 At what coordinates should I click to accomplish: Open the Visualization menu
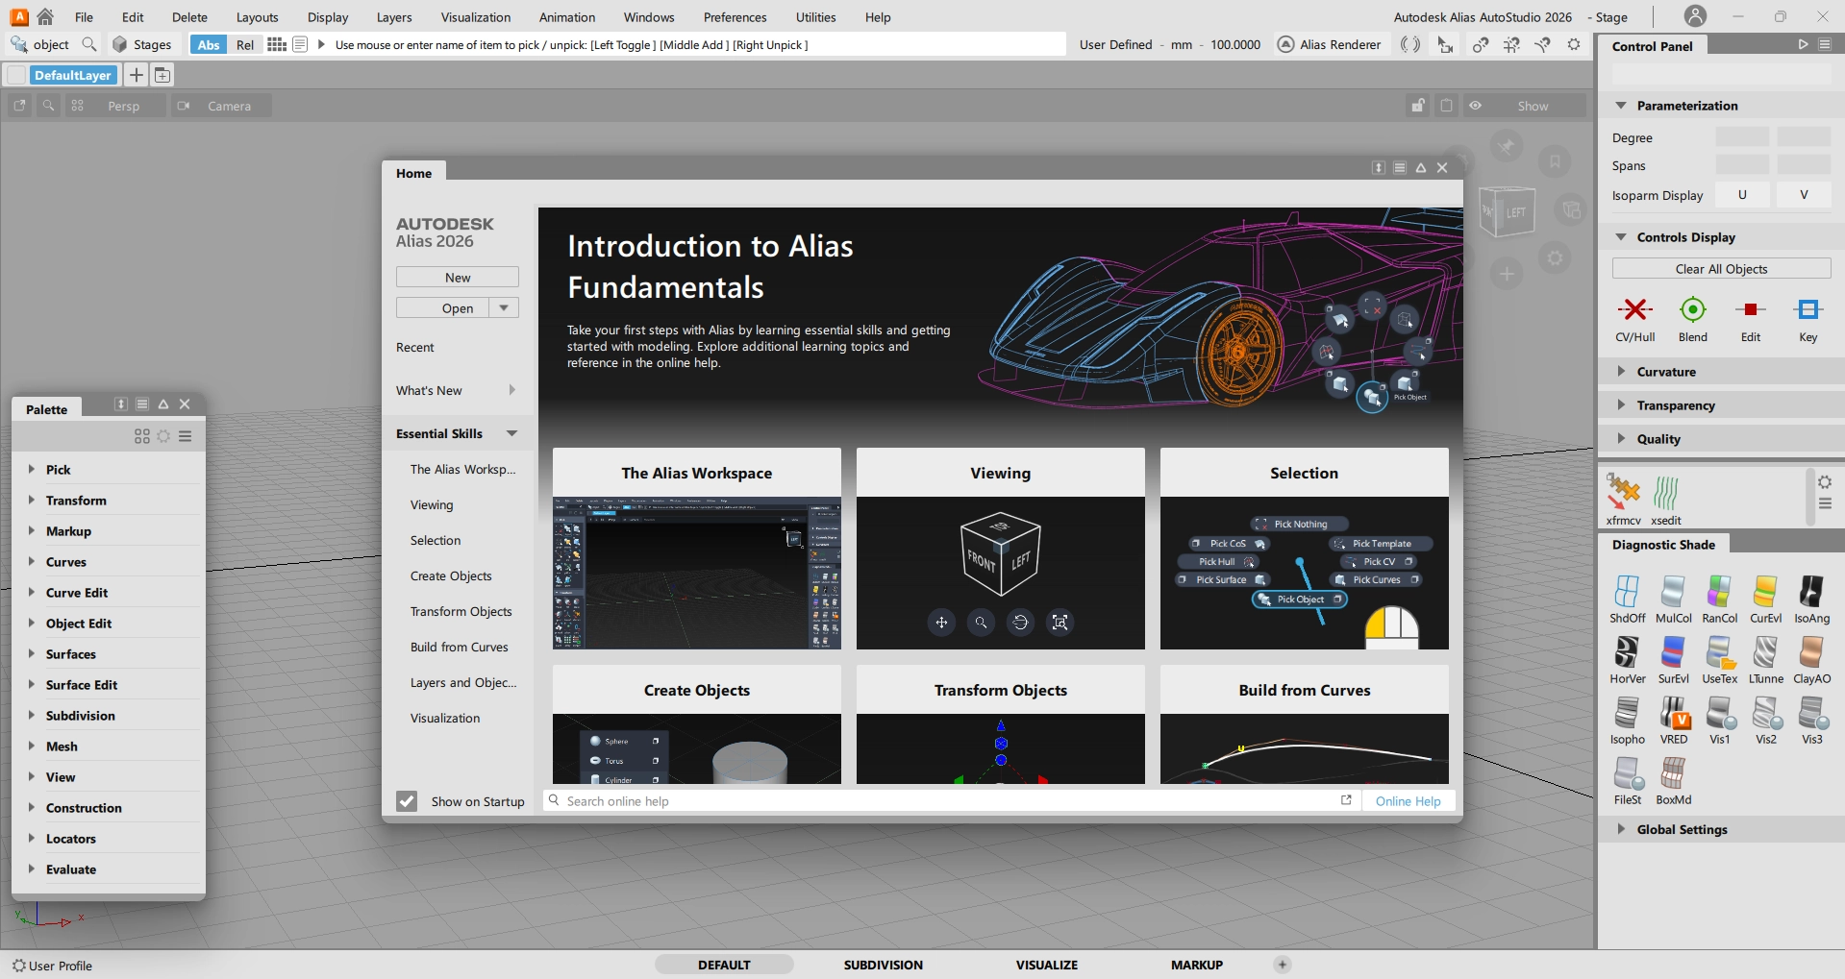tap(475, 17)
